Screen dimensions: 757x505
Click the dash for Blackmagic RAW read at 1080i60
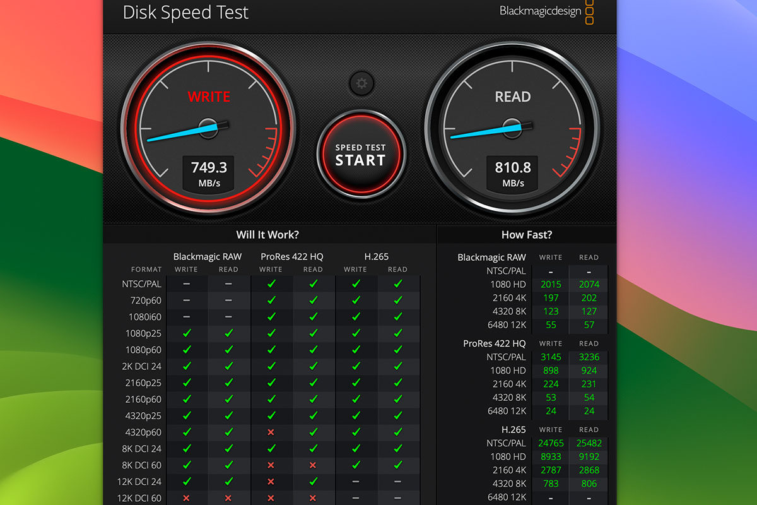[228, 317]
